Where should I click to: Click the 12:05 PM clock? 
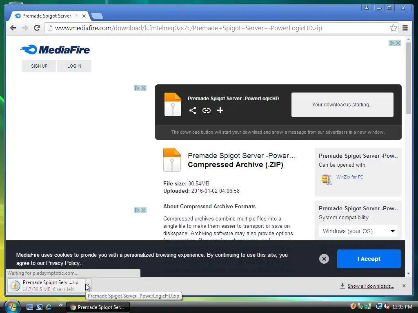(x=402, y=307)
